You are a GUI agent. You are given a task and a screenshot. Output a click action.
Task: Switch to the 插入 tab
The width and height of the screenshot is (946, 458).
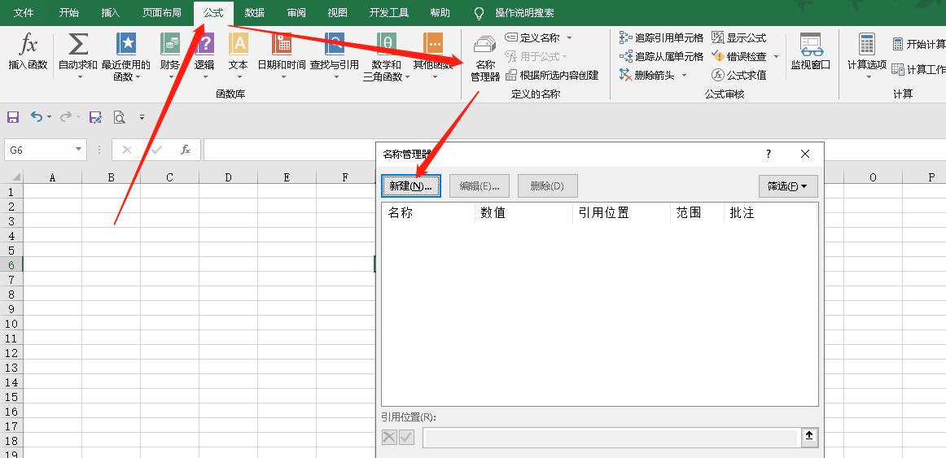(x=111, y=13)
